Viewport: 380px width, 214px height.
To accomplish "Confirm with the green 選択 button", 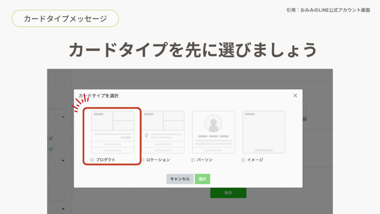I will coord(202,179).
